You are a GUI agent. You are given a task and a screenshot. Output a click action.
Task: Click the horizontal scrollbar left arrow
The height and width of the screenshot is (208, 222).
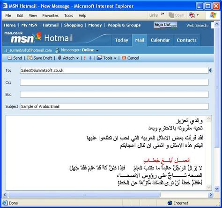(x=5, y=194)
